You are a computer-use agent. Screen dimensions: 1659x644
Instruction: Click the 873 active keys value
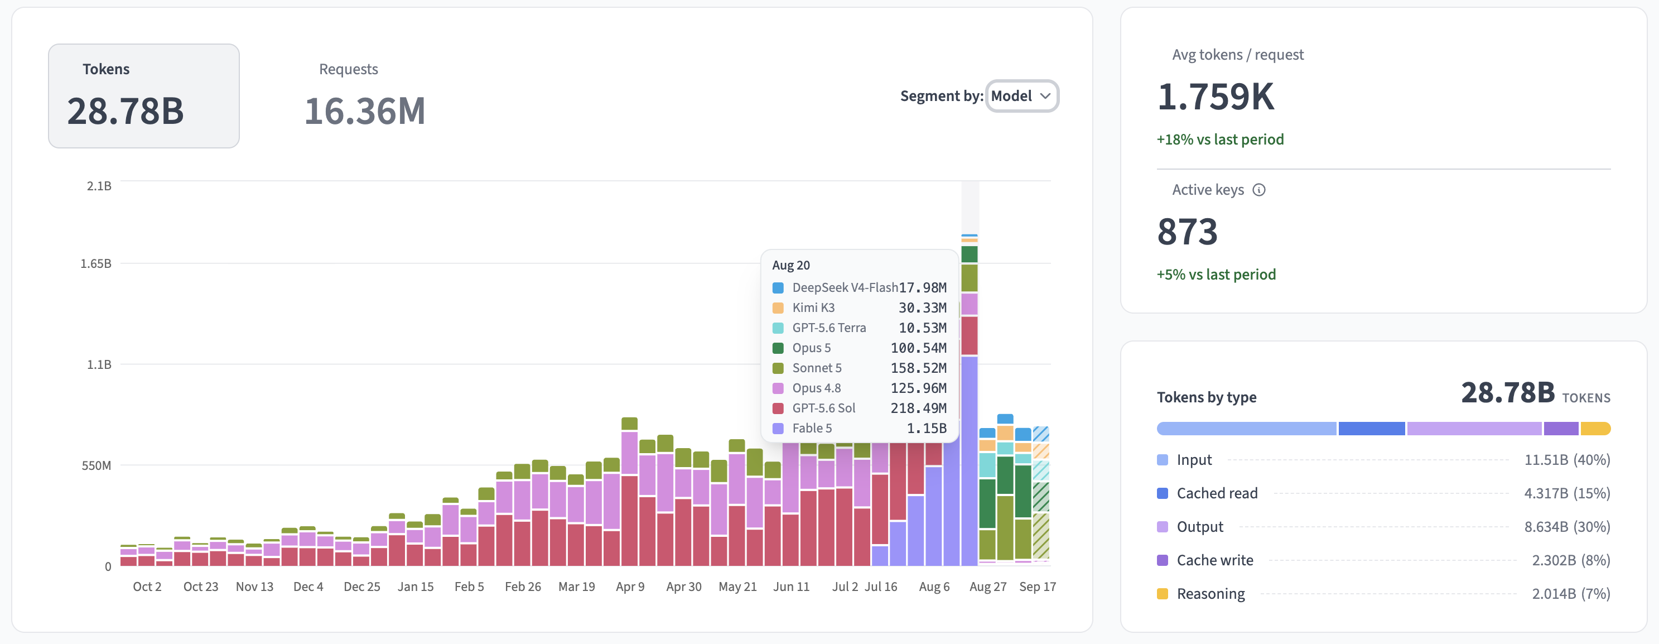click(x=1188, y=232)
